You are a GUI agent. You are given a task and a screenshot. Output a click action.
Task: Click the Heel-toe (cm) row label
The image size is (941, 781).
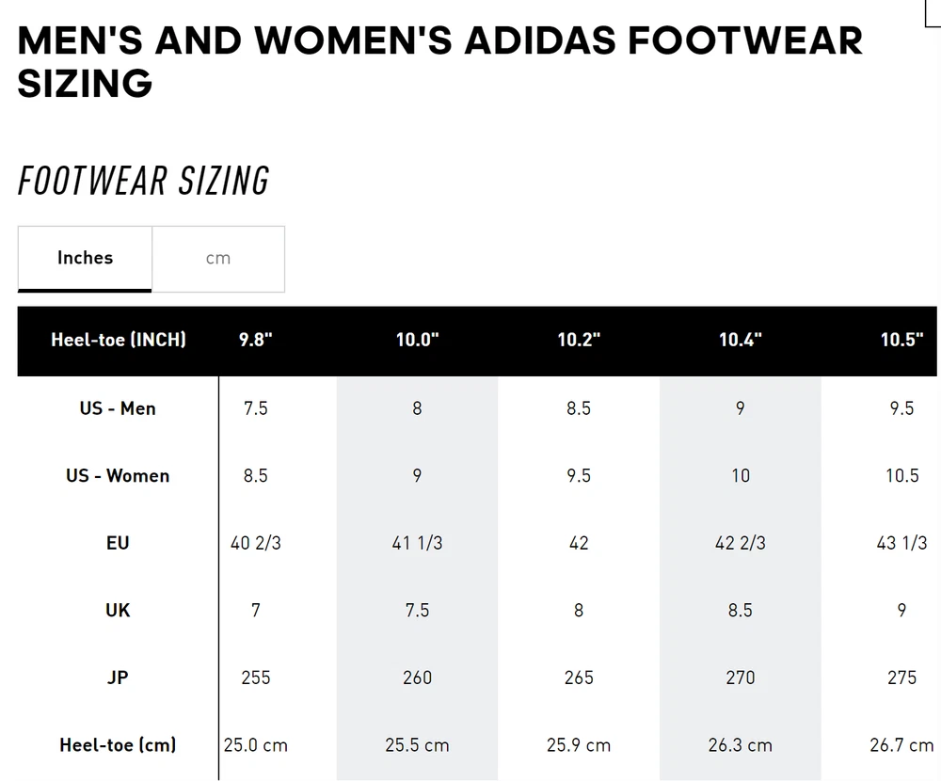(118, 745)
